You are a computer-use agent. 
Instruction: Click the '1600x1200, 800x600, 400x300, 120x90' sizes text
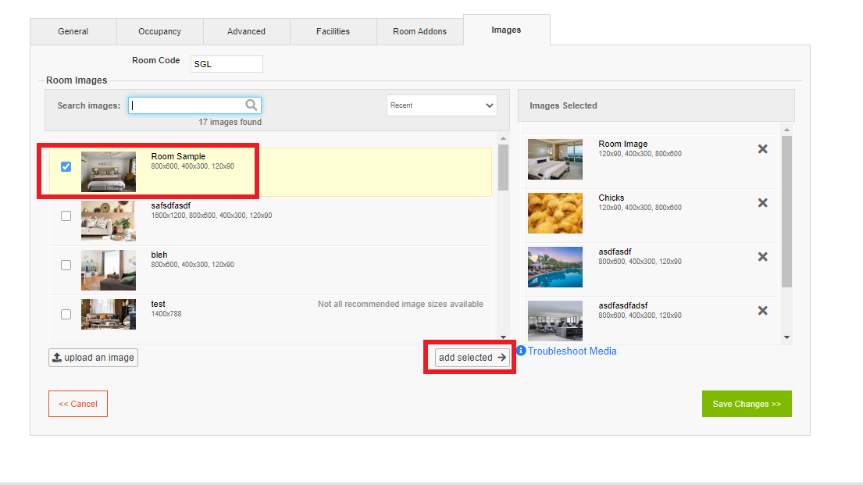pyautogui.click(x=212, y=216)
